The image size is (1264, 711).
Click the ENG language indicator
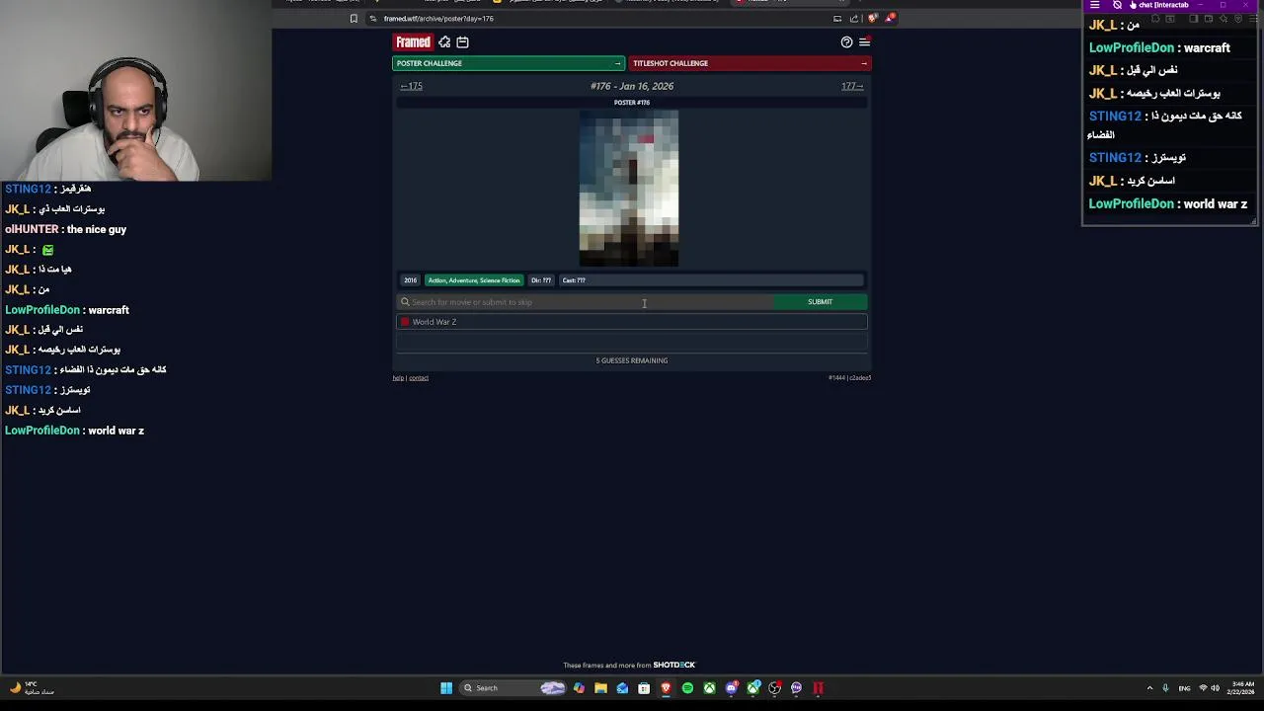(1185, 688)
